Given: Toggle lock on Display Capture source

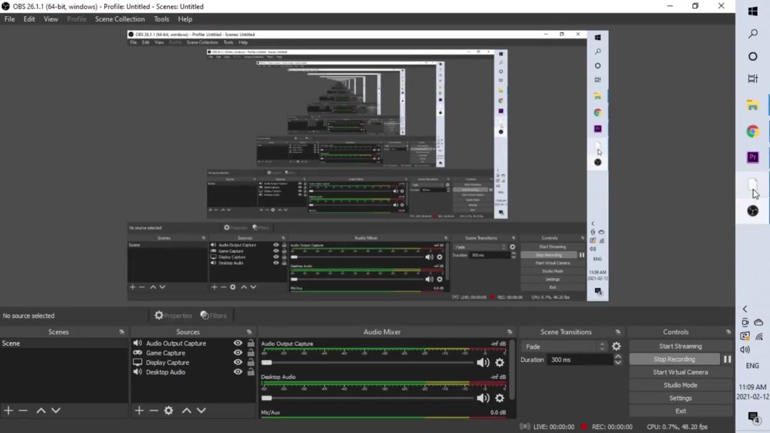Looking at the screenshot, I should [x=250, y=363].
